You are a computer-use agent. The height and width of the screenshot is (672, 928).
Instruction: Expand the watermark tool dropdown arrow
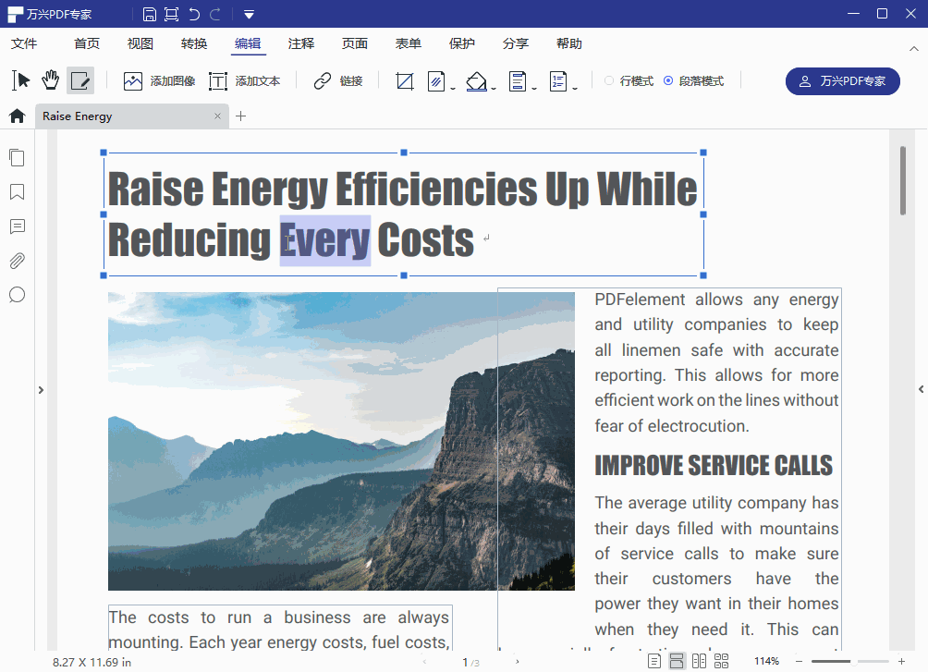point(453,88)
